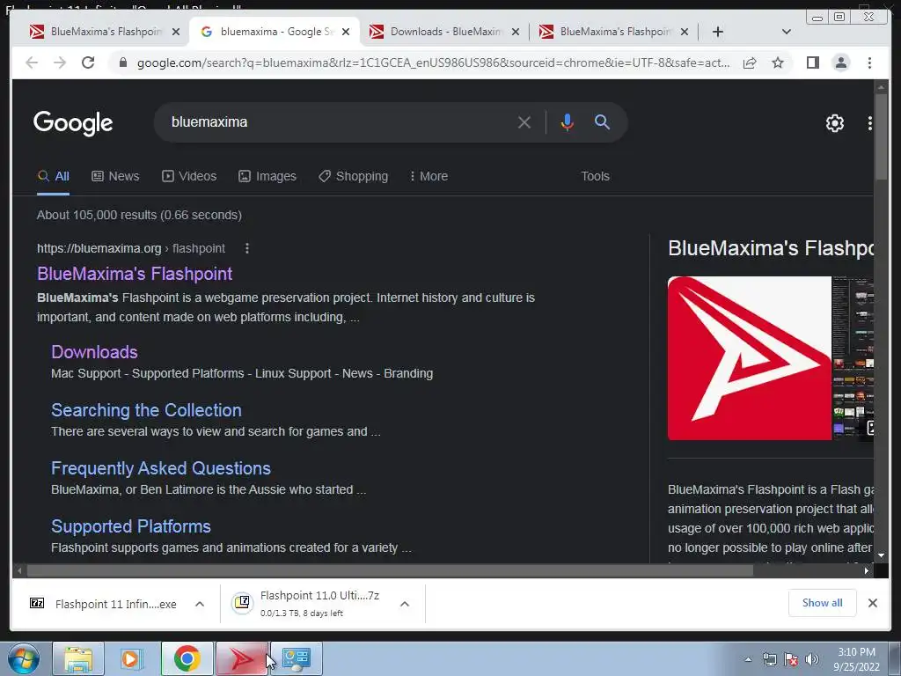The image size is (901, 676).
Task: Select the All results filter
Action: [x=53, y=176]
